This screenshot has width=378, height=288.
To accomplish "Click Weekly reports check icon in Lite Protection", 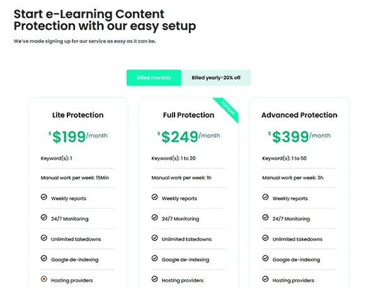I will (x=44, y=197).
